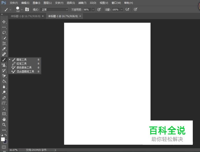This screenshot has height=152, width=200.
Task: Choose 颜色替换工具 from the flyout
Action: coord(25,67)
